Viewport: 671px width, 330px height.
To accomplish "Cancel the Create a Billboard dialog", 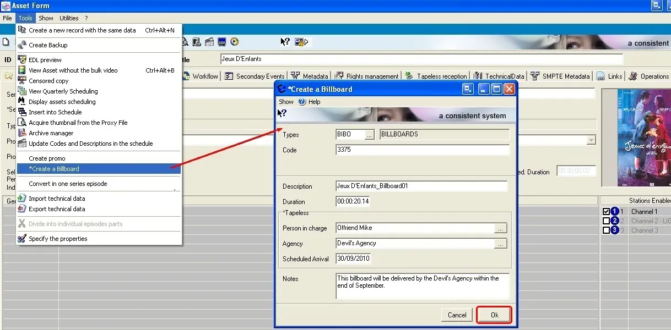I will coord(457,315).
